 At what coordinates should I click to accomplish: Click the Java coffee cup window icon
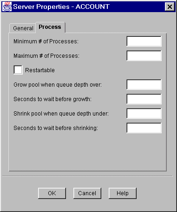click(7, 7)
